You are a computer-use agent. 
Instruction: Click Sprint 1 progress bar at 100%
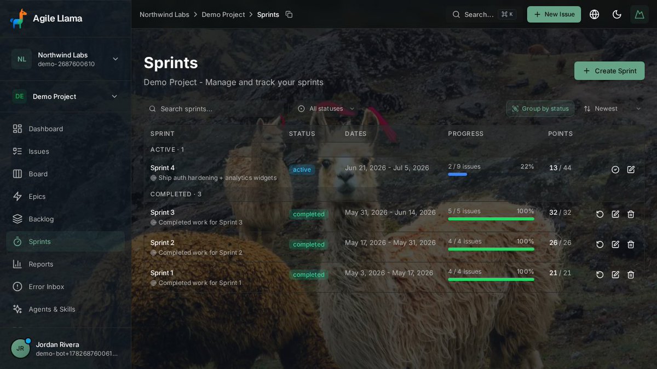491,279
